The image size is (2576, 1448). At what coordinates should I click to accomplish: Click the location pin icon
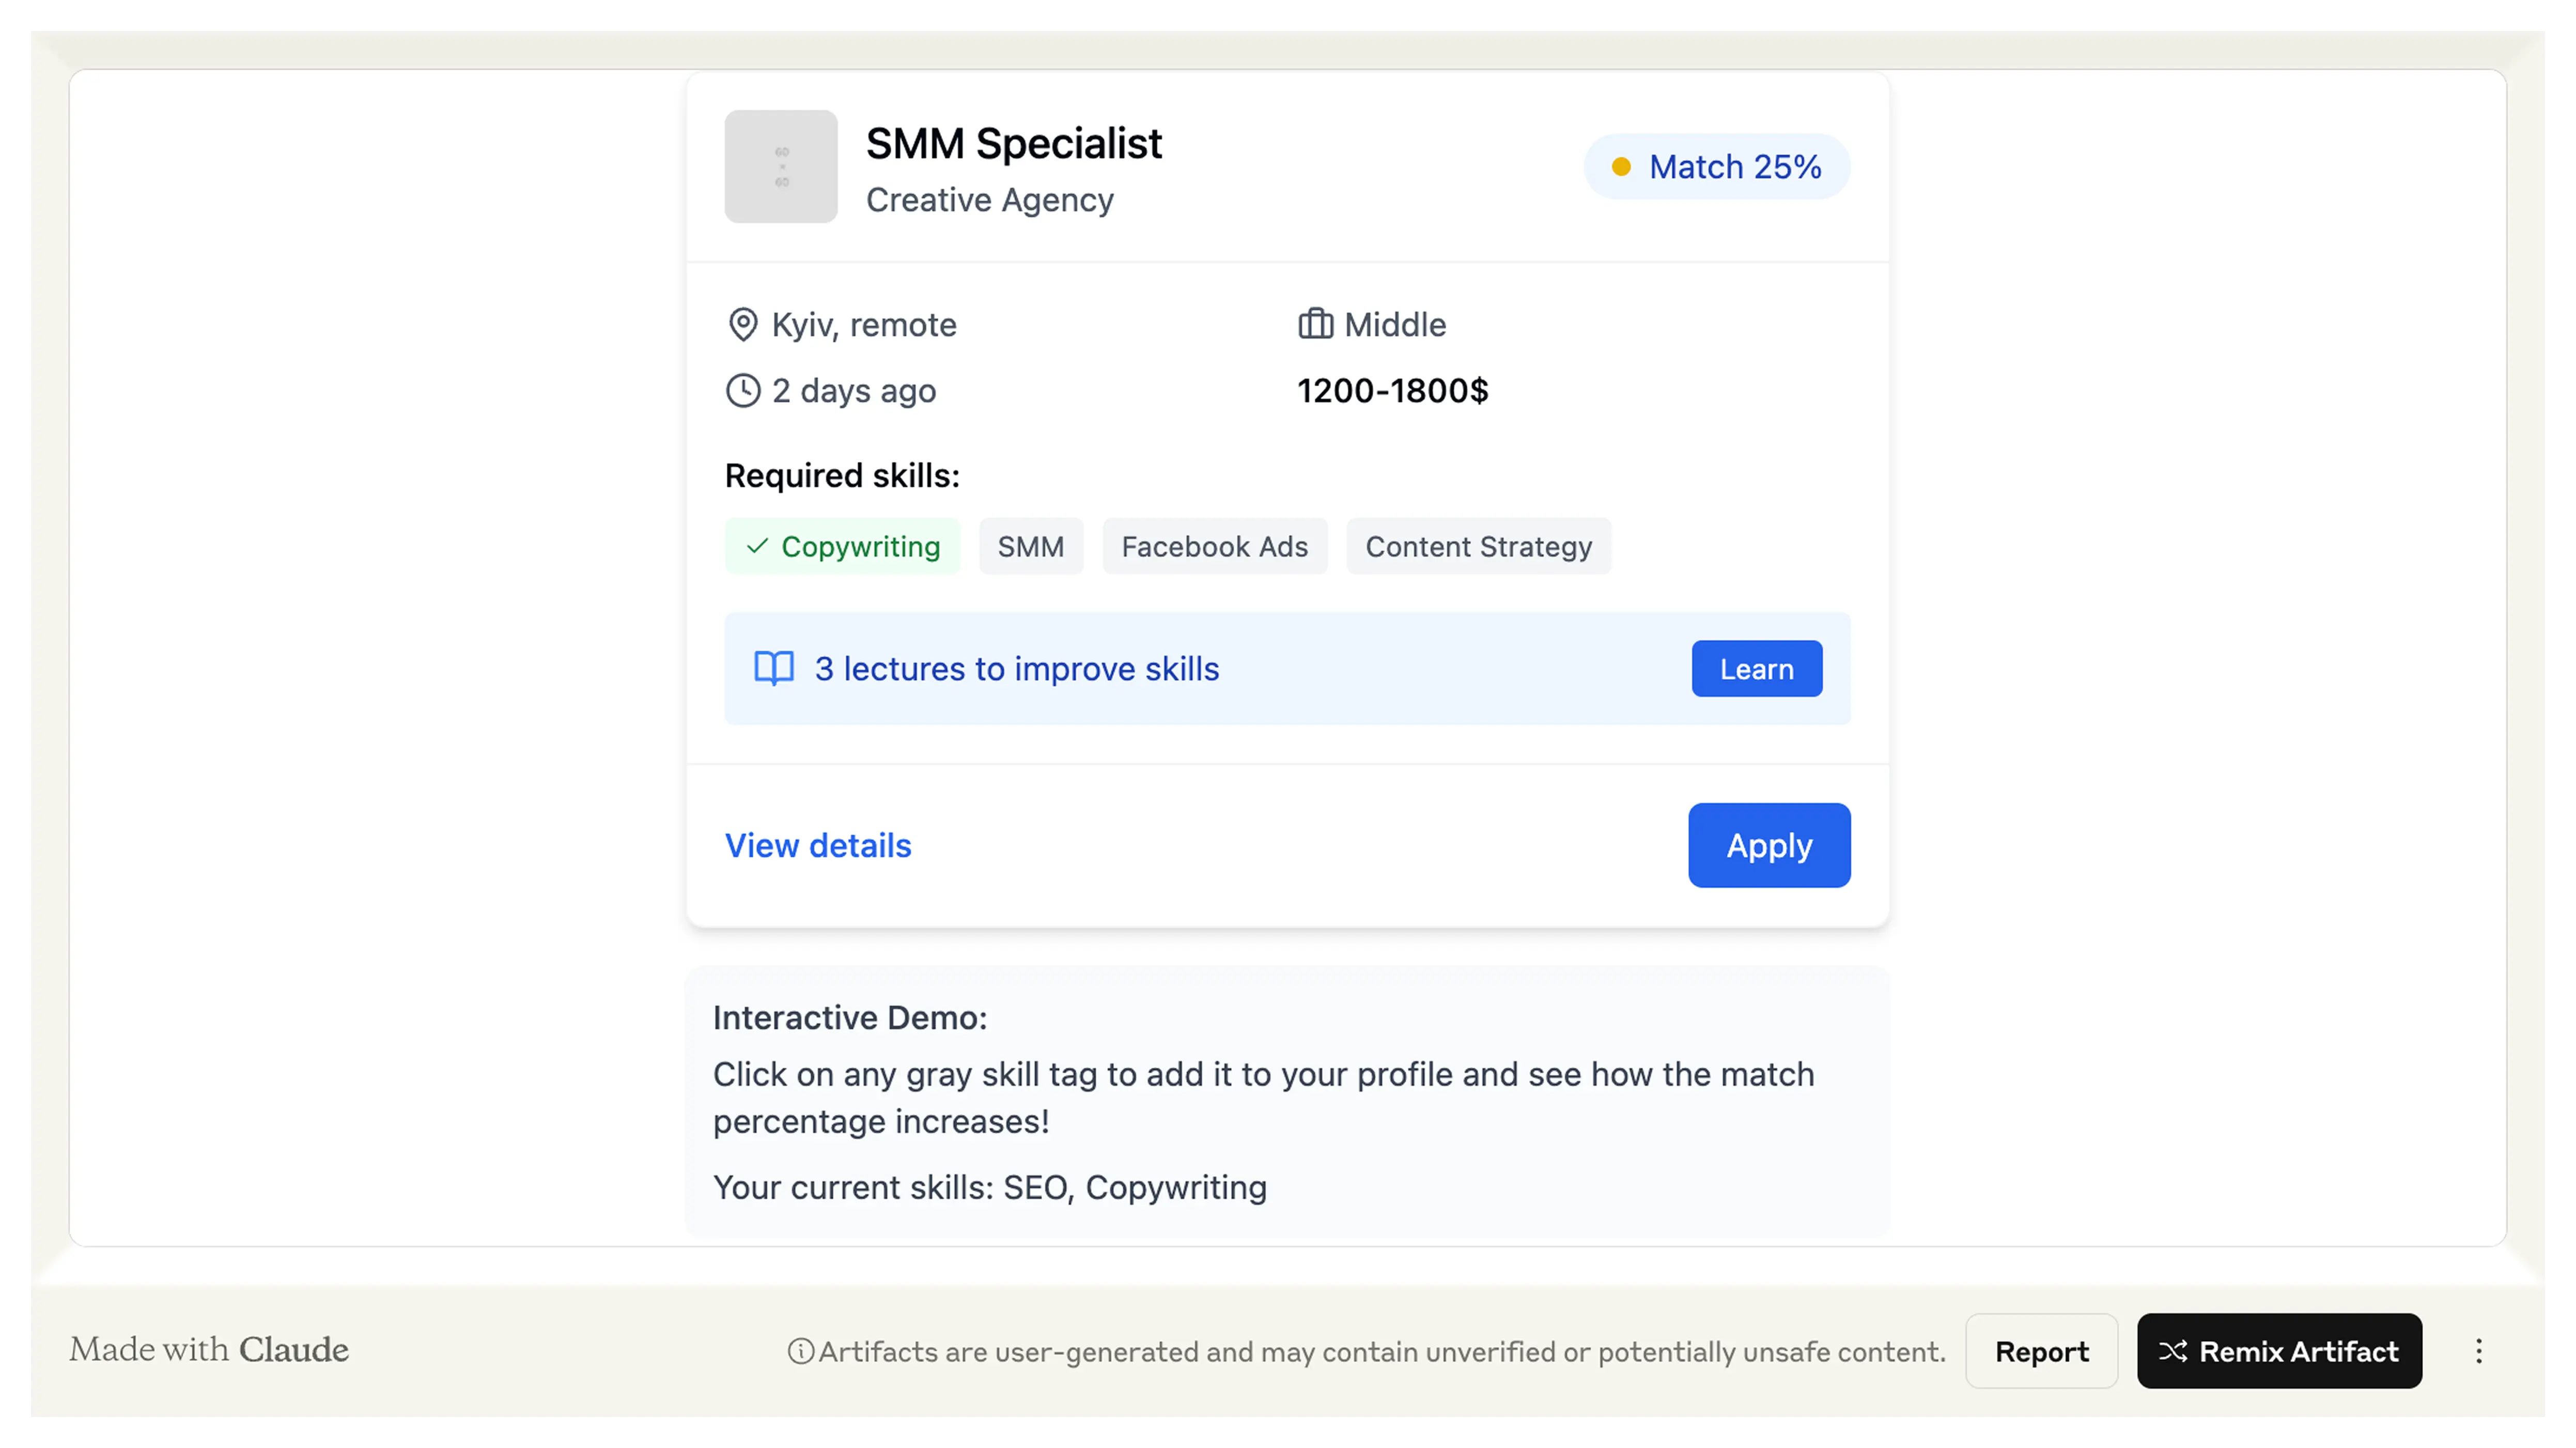click(x=743, y=325)
